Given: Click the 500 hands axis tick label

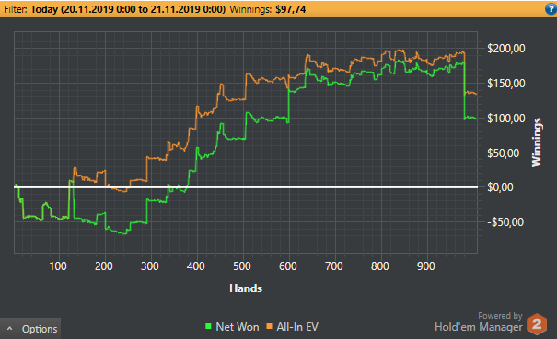Looking at the screenshot, I should click(x=242, y=266).
